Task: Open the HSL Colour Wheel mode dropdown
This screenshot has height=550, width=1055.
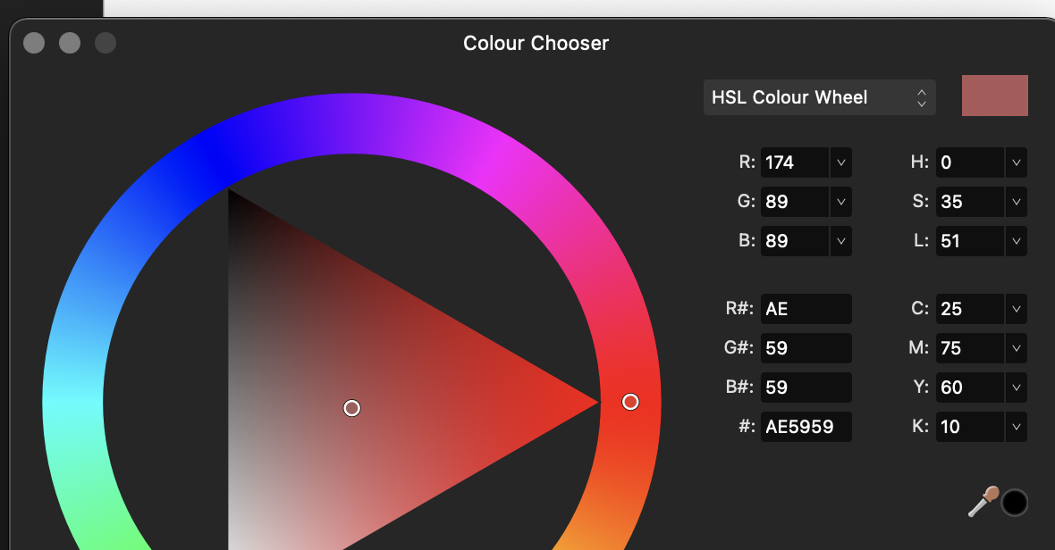Action: (x=818, y=97)
